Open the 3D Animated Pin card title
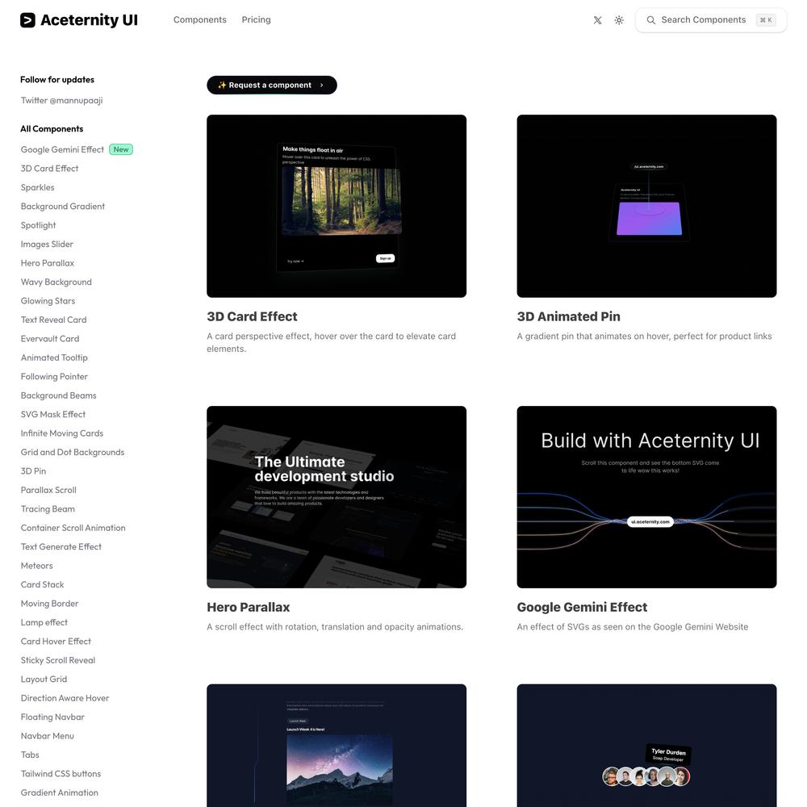This screenshot has height=807, width=807. click(569, 316)
